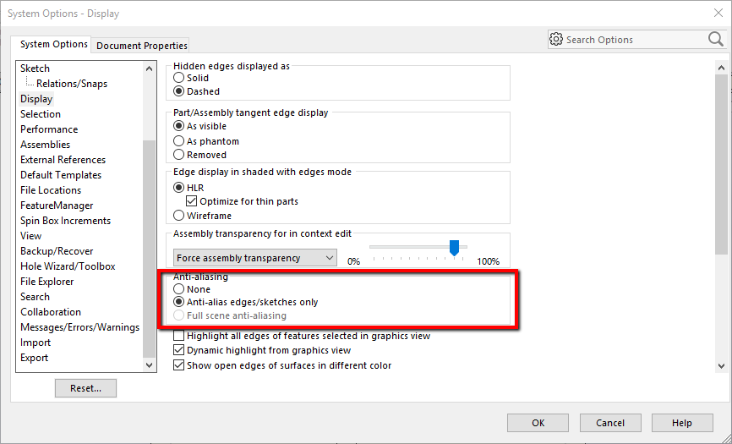Click the options pane scroll-up arrow

coord(721,68)
